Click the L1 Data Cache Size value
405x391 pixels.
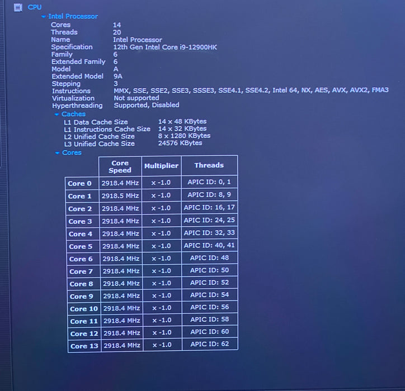coord(182,121)
